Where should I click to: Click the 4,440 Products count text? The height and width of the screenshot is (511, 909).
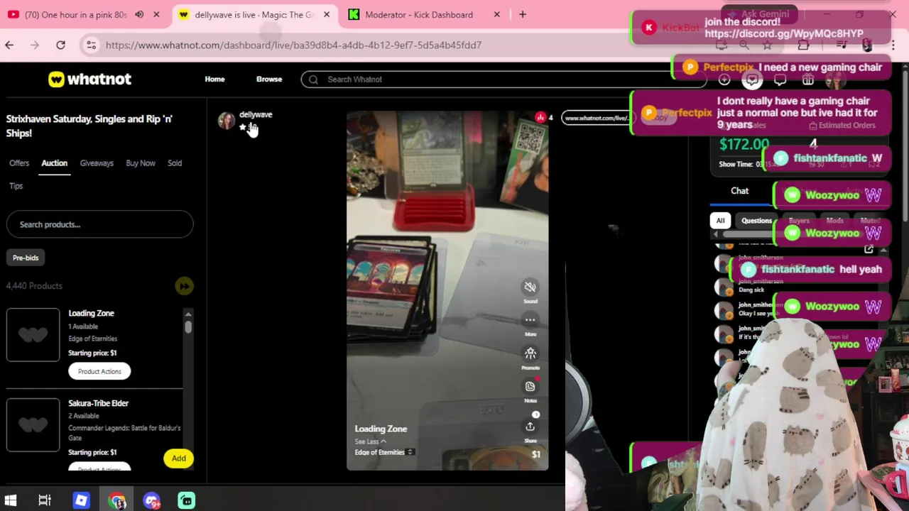point(34,286)
